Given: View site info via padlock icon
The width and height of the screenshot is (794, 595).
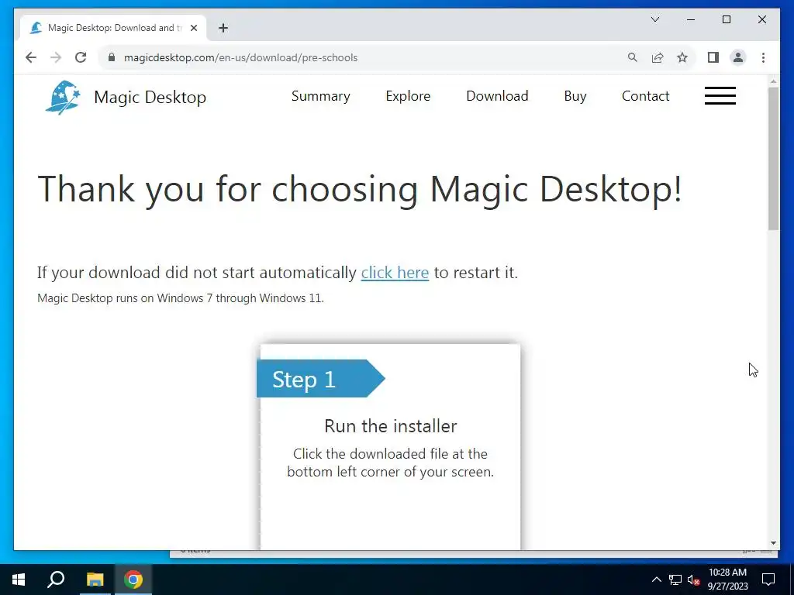Looking at the screenshot, I should click(x=112, y=57).
